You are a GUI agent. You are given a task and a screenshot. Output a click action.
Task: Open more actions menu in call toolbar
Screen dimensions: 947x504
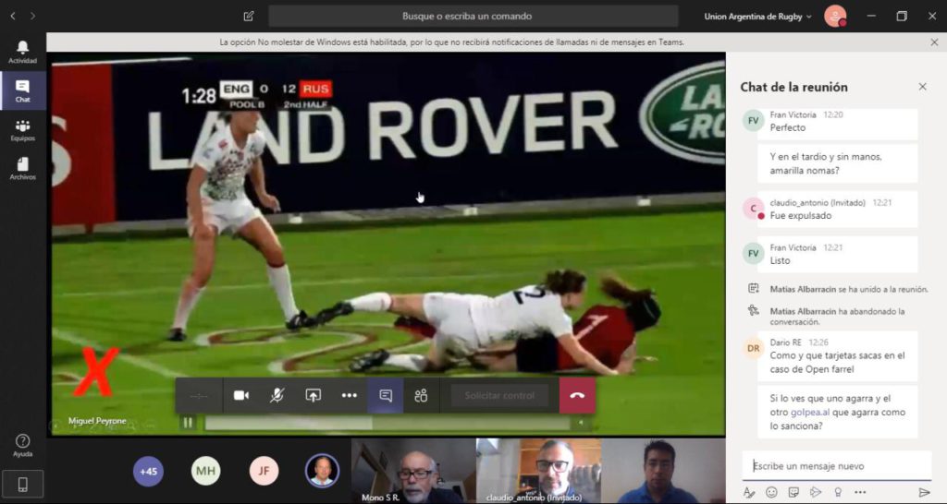[x=349, y=395]
